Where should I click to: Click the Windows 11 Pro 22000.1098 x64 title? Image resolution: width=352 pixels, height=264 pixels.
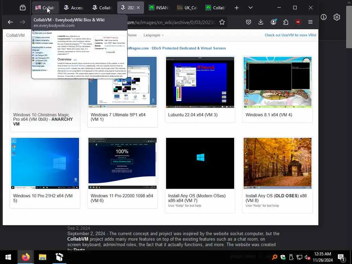(x=122, y=198)
